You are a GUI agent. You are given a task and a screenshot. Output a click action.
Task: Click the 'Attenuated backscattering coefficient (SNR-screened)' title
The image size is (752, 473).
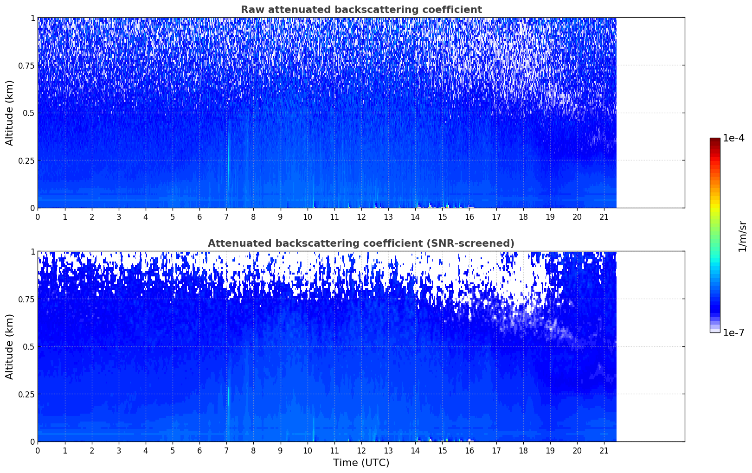pos(361,243)
